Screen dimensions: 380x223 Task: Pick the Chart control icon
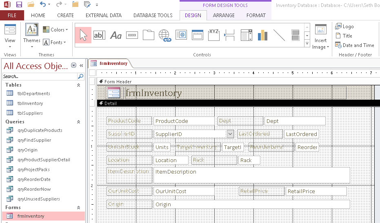click(263, 35)
